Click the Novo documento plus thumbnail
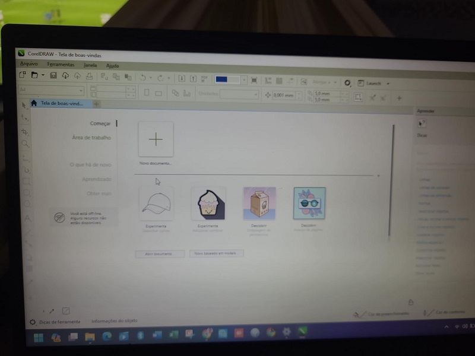Viewport: 475px width, 356px height. [x=156, y=139]
